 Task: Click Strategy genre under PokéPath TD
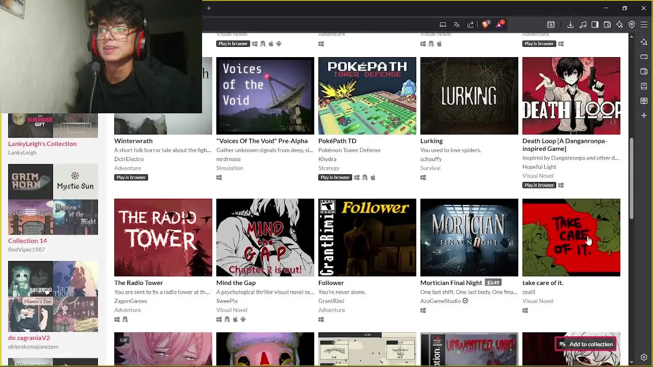pos(329,168)
